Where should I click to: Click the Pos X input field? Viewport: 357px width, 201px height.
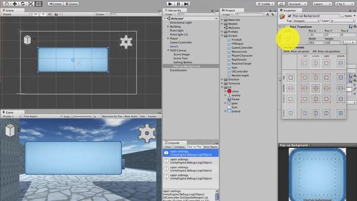[x=315, y=35]
